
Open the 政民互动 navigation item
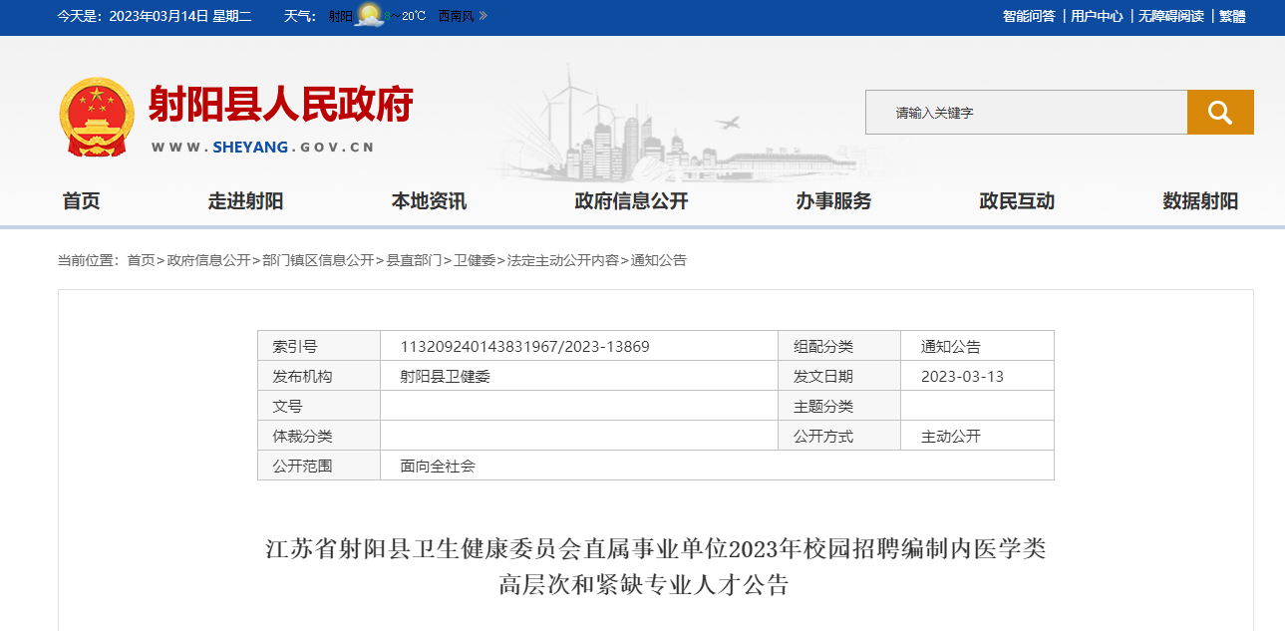tap(1017, 201)
